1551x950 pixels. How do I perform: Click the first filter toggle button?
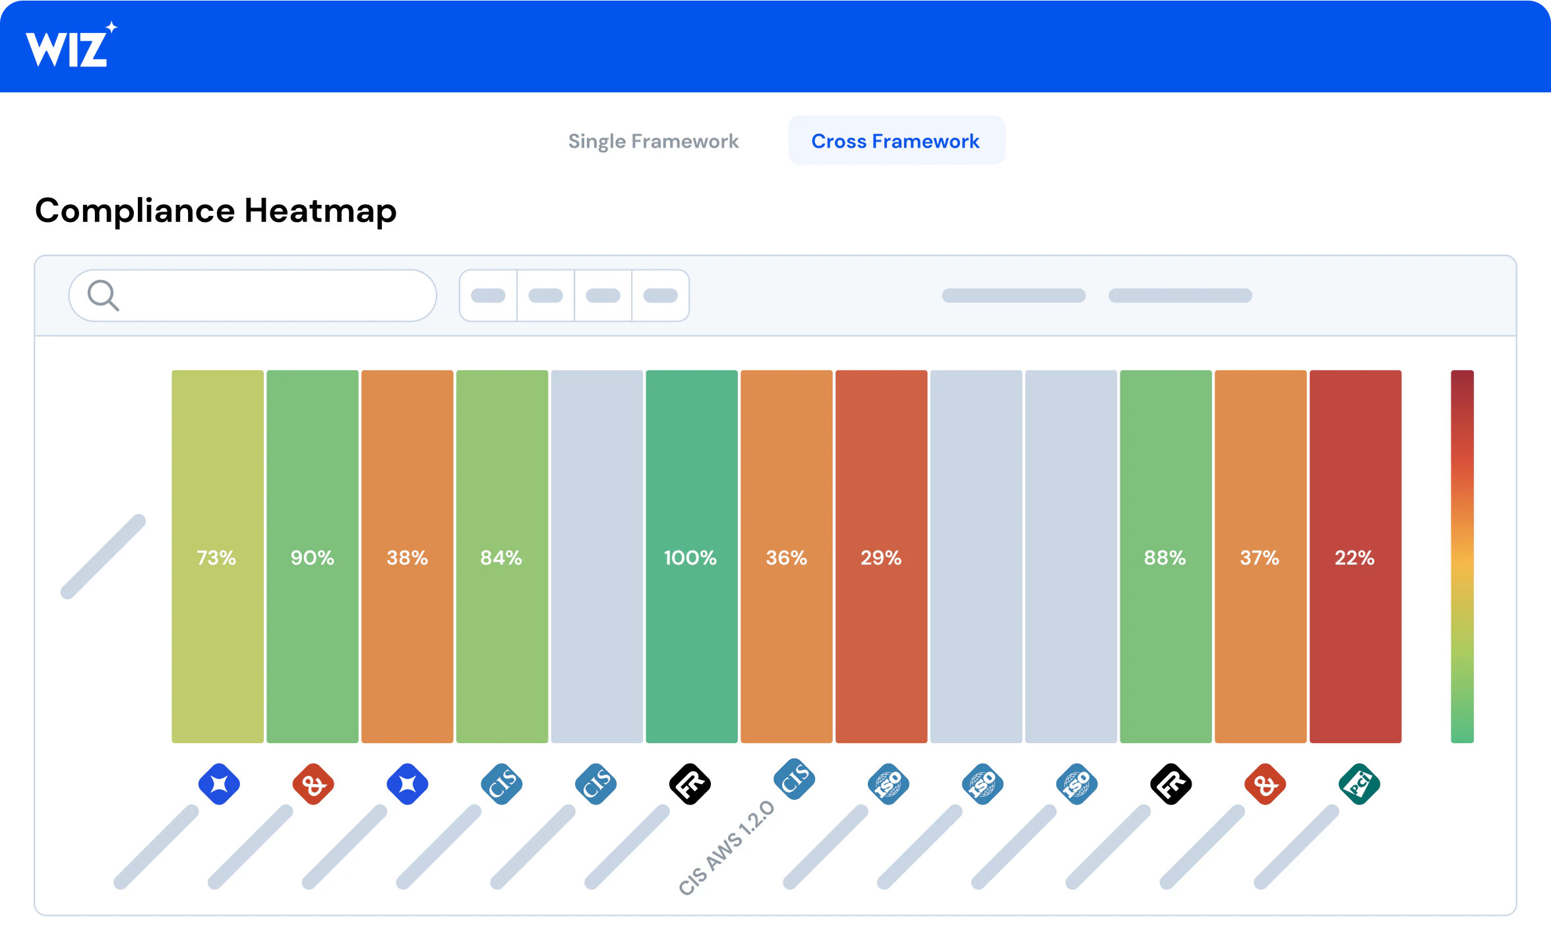487,294
